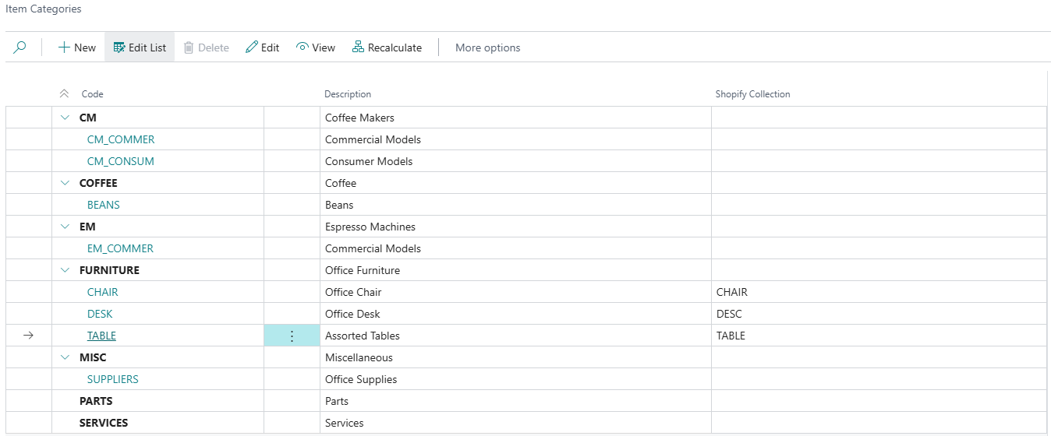Select the SERVICES category row
Screen dimensions: 1051x436
coord(104,423)
